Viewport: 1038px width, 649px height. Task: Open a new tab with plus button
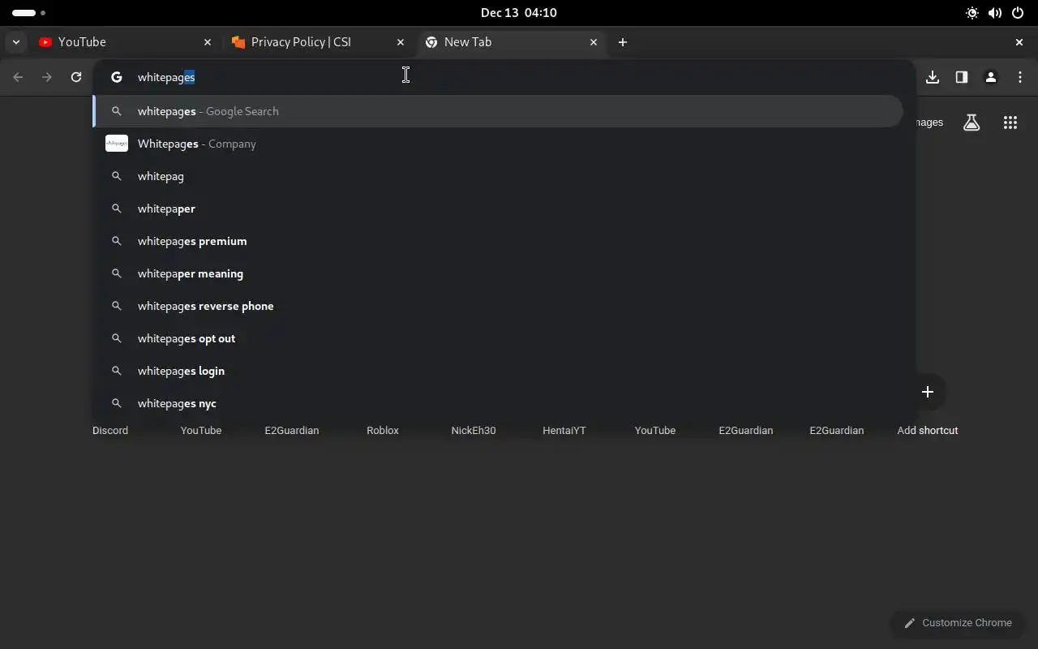[x=623, y=42]
